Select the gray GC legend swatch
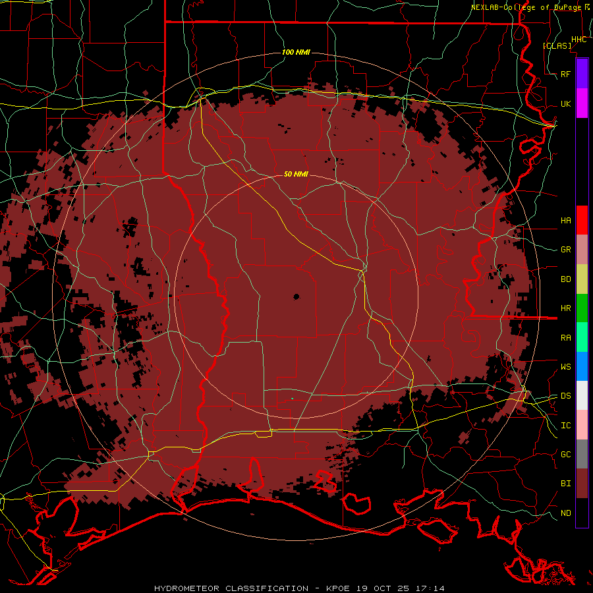The width and height of the screenshot is (593, 593). [x=582, y=454]
